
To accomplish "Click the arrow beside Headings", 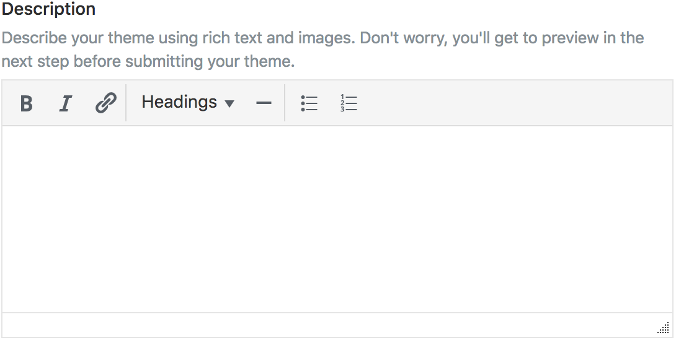I will [229, 103].
